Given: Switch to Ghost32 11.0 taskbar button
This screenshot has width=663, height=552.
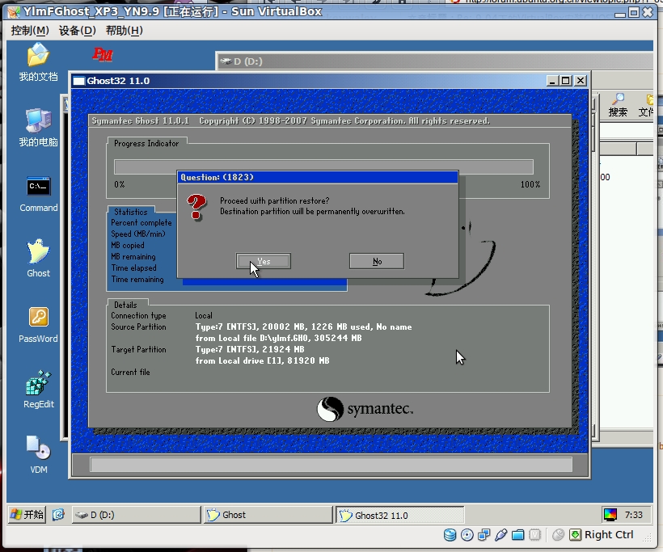Looking at the screenshot, I should point(400,516).
